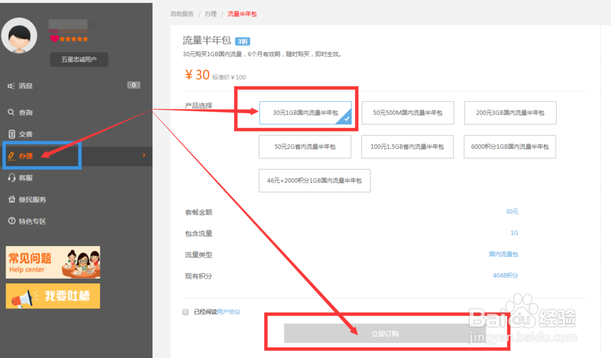Click the 我要吐槽 megaphone banner
The width and height of the screenshot is (611, 358).
(53, 296)
